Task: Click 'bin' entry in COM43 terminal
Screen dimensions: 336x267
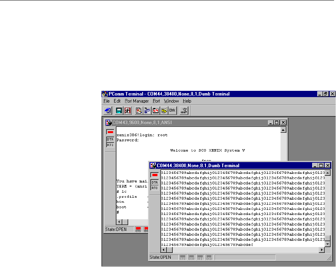Action: (120, 202)
